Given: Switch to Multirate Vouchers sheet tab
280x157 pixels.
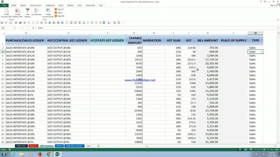Looking at the screenshot, I should [x=74, y=146].
